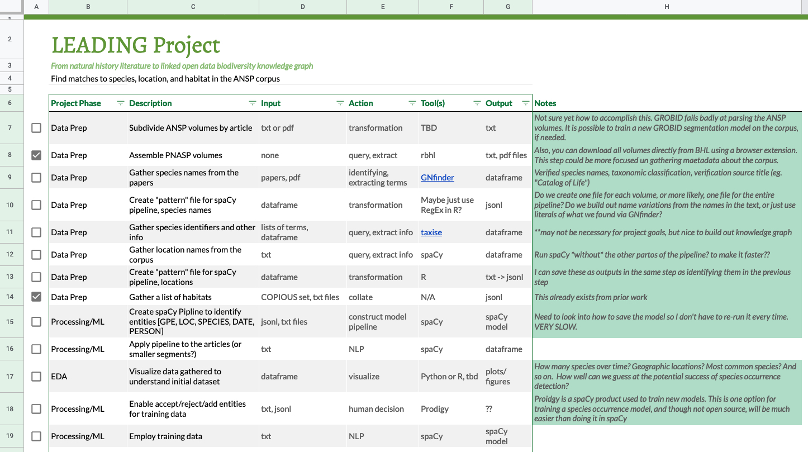
Task: Open filter for Project Phase column
Action: tap(121, 103)
